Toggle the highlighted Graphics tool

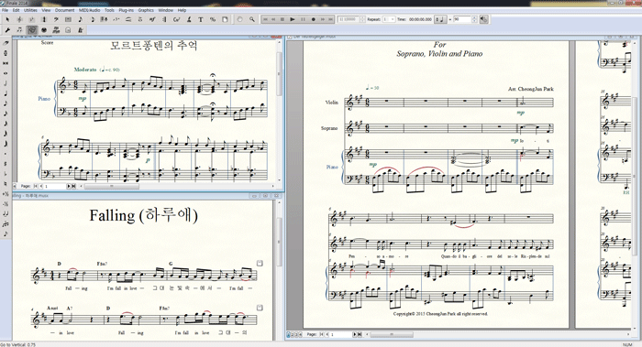tap(31, 30)
